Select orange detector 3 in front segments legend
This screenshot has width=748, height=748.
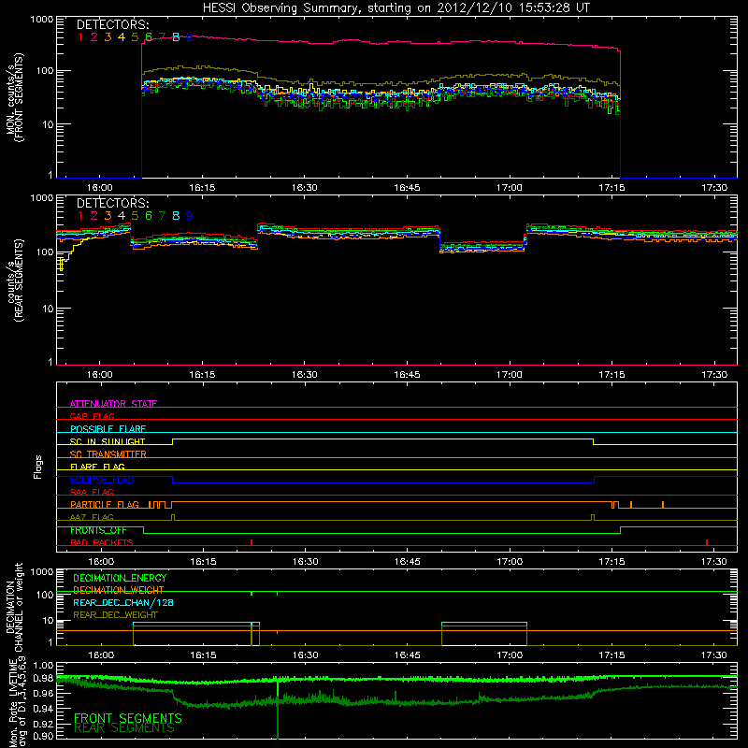(x=108, y=37)
